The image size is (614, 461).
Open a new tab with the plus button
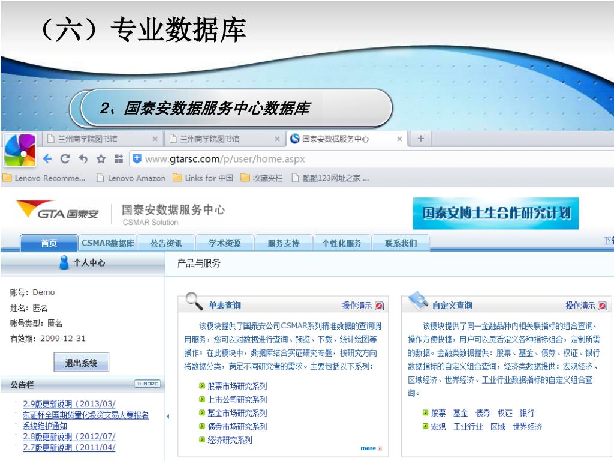click(x=420, y=139)
